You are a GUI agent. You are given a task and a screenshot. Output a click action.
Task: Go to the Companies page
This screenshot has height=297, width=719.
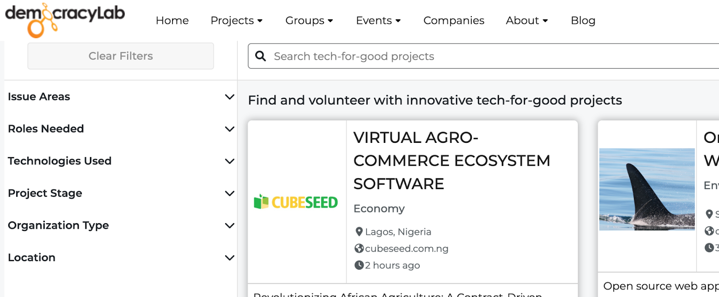(x=454, y=21)
